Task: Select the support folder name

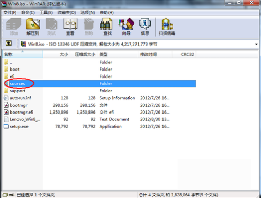Action: pyautogui.click(x=17, y=91)
